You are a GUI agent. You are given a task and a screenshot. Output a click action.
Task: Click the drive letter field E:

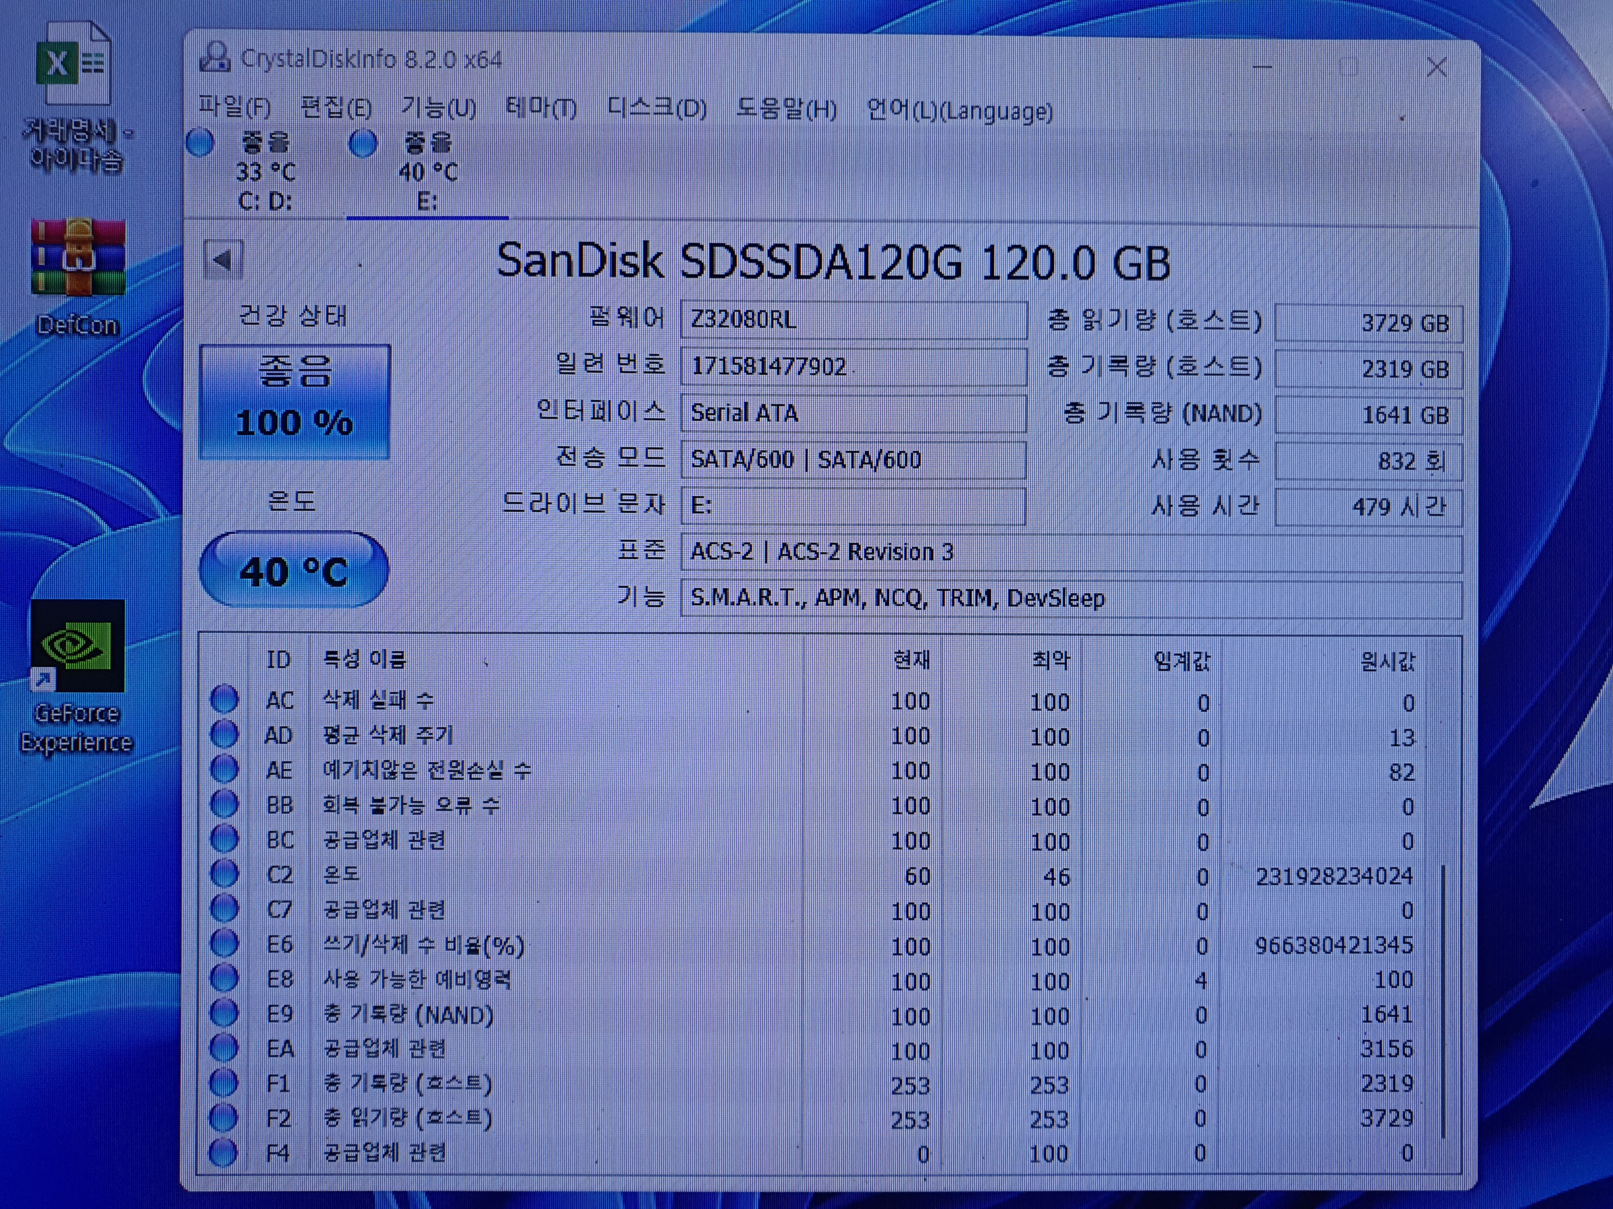click(x=853, y=506)
